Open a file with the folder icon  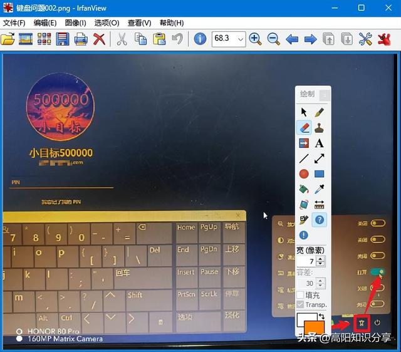point(8,39)
